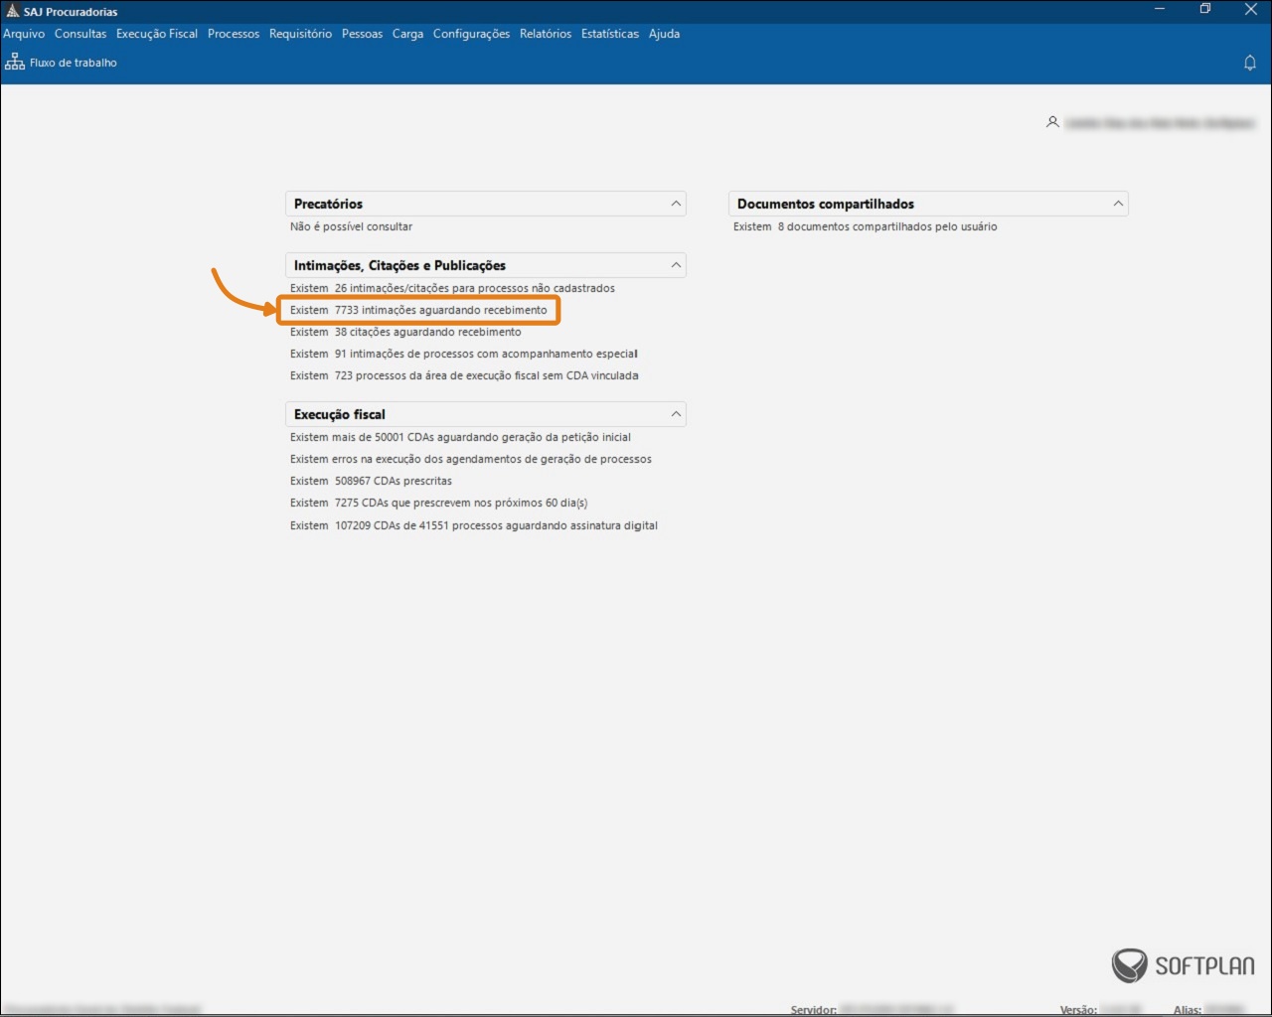
Task: Open the Ajuda menu
Action: 664,34
